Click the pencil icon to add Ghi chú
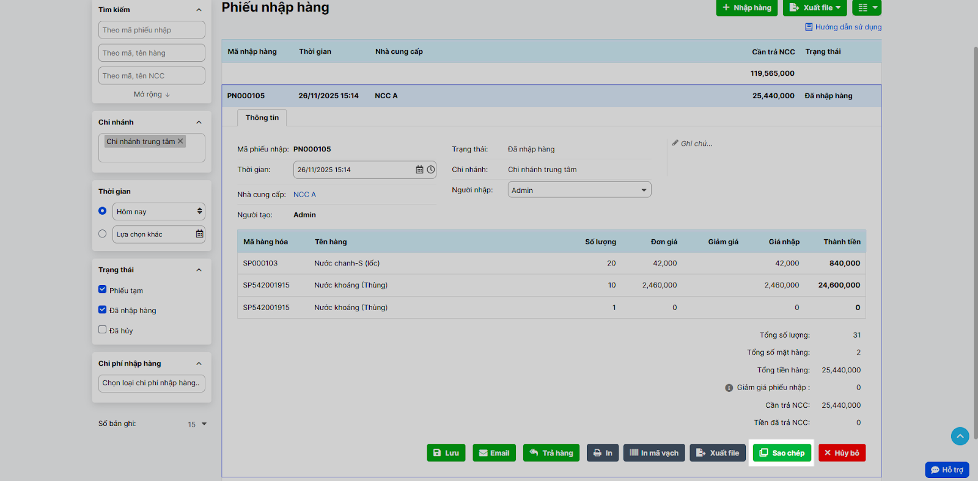 675,143
